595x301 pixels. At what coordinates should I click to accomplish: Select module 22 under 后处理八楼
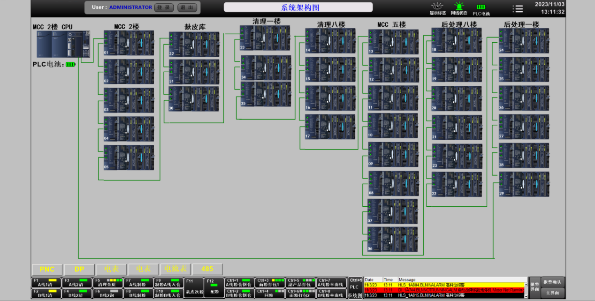pyautogui.click(x=456, y=184)
